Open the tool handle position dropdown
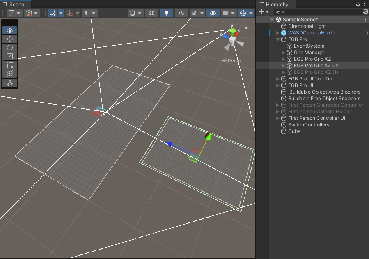This screenshot has width=369, height=259. click(x=18, y=13)
